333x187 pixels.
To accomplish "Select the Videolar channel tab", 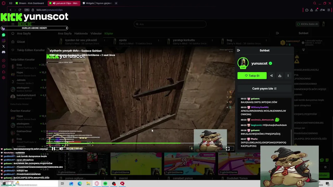I will coord(96,34).
